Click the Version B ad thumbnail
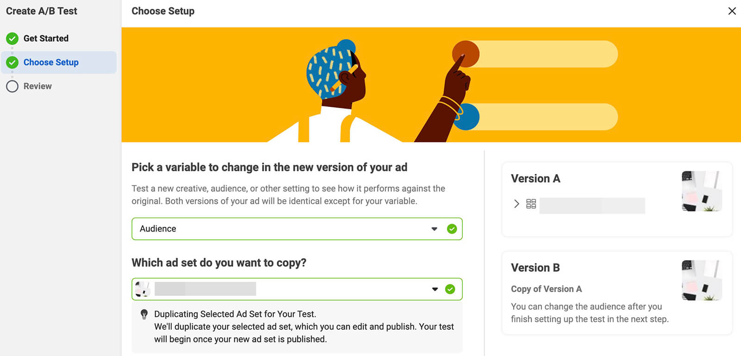The image size is (741, 356). point(702,281)
